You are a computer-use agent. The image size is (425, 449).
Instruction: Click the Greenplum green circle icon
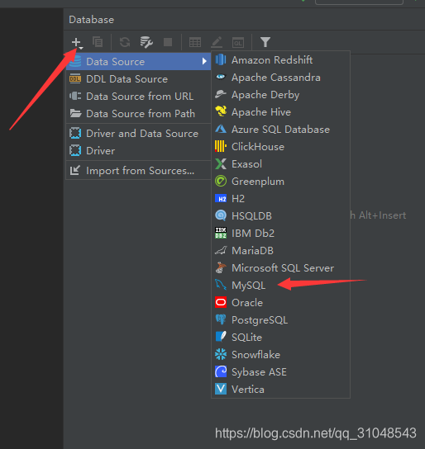(x=221, y=181)
